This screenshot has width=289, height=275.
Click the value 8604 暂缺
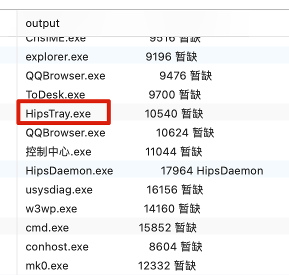[x=175, y=246]
